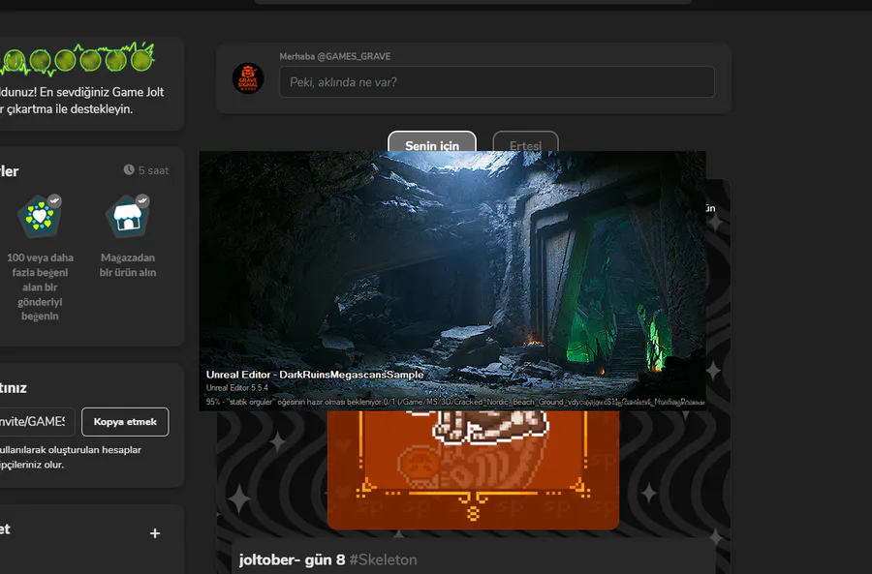The width and height of the screenshot is (872, 574).
Task: Click the clock icon next to '5 saat'
Action: pos(129,170)
